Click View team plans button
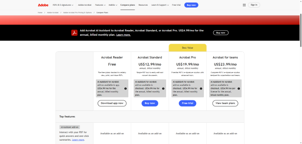The height and width of the screenshot is (144, 302). [x=225, y=103]
